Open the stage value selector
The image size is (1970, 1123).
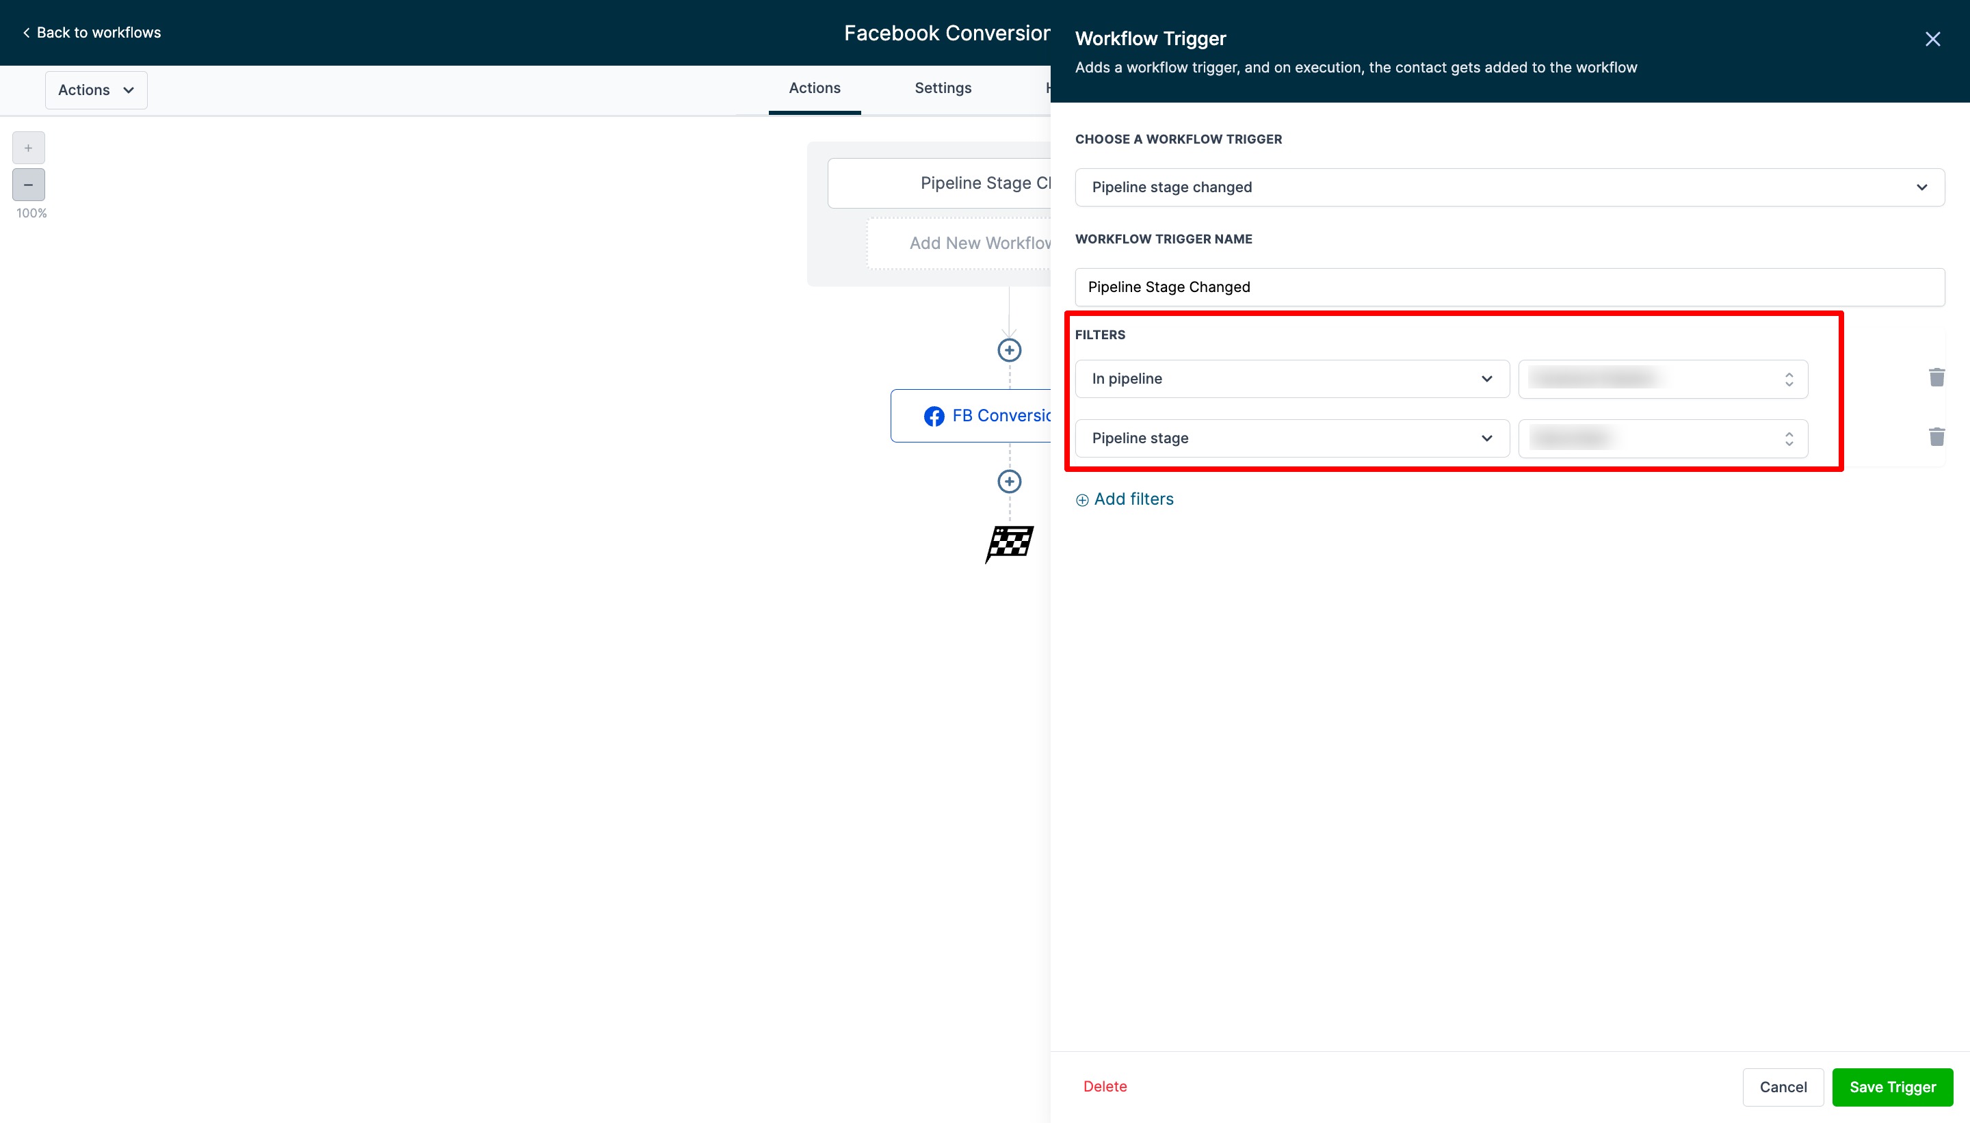point(1662,438)
